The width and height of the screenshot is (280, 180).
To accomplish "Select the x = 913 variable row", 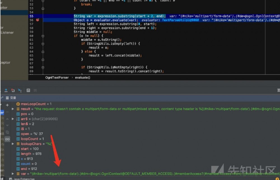I will [24, 159].
